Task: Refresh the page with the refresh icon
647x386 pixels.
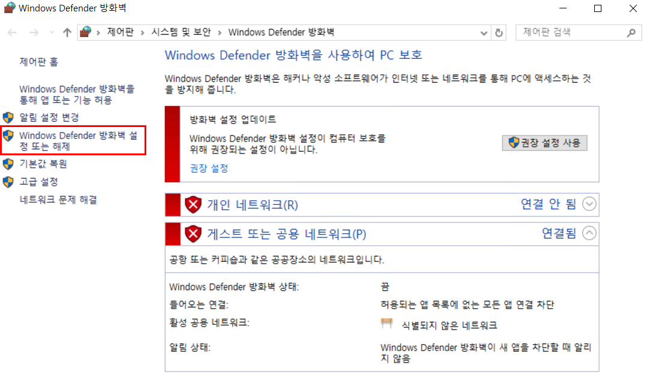Action: point(499,32)
